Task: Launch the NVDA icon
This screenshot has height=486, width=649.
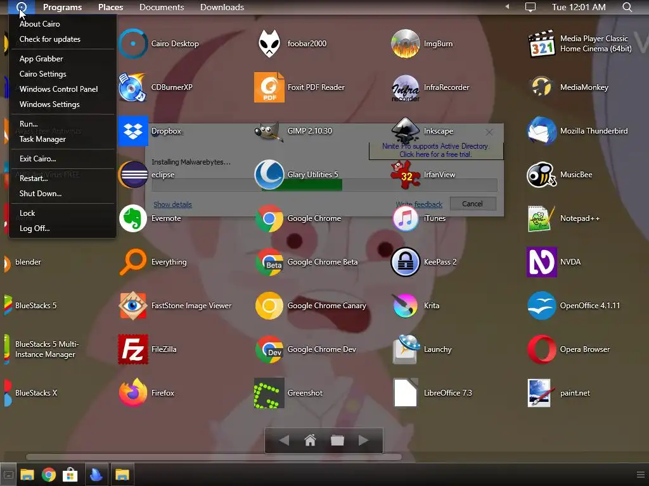Action: (x=541, y=262)
